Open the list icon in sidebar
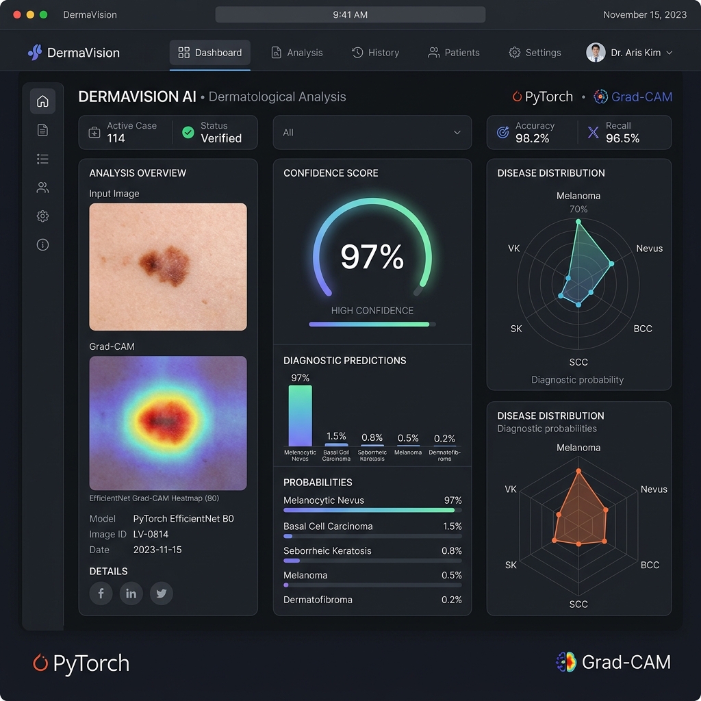The image size is (701, 701). click(x=42, y=159)
